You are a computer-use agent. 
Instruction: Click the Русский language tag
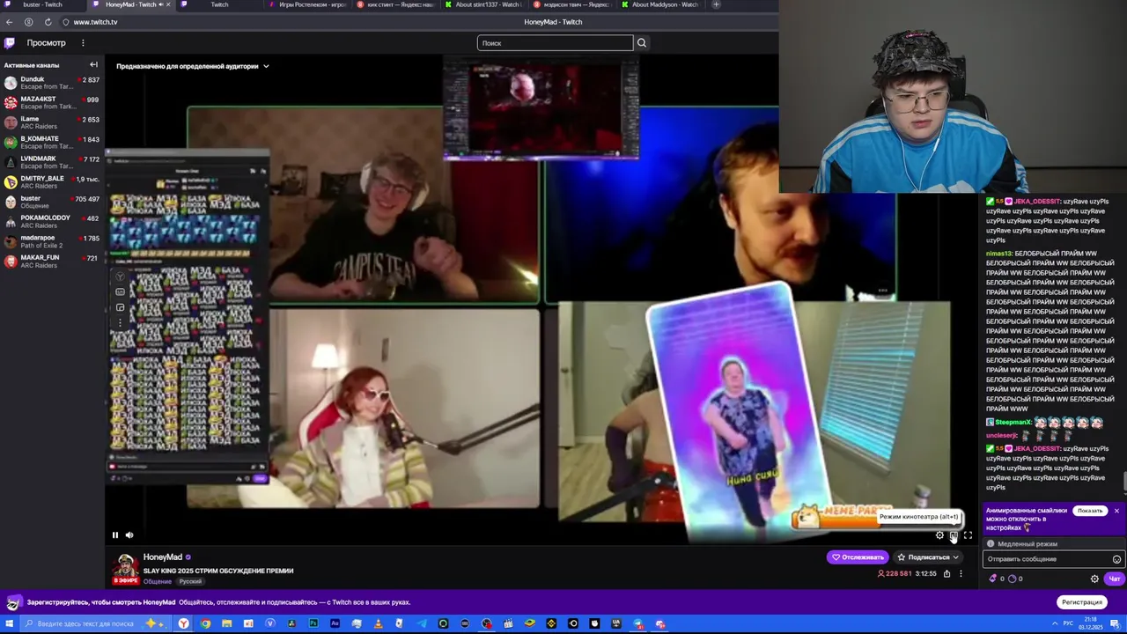pyautogui.click(x=190, y=582)
